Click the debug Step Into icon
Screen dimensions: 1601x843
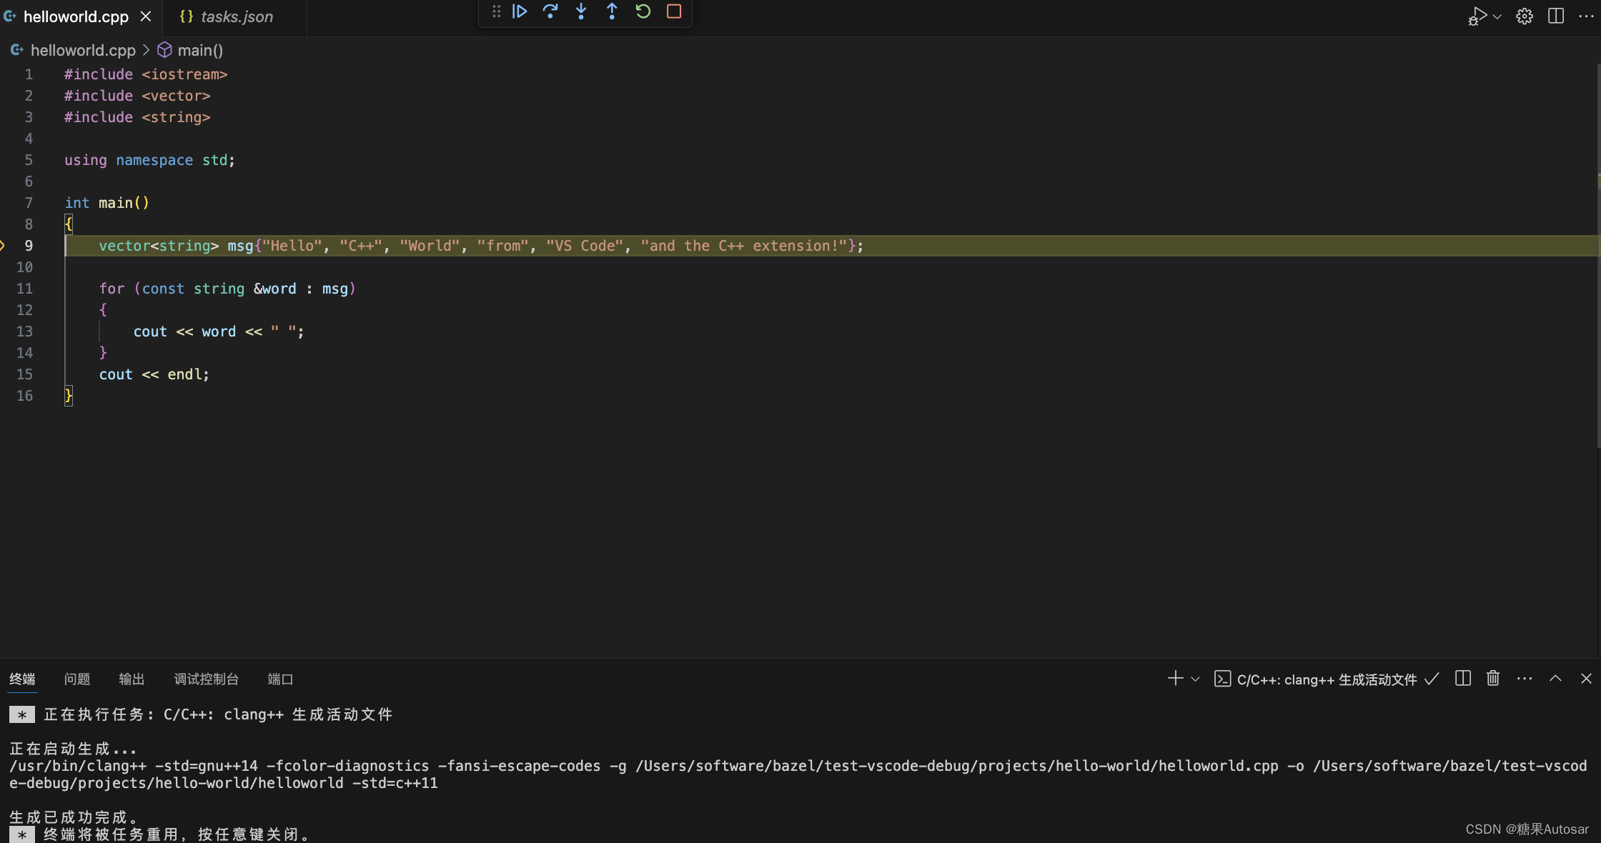pyautogui.click(x=581, y=11)
